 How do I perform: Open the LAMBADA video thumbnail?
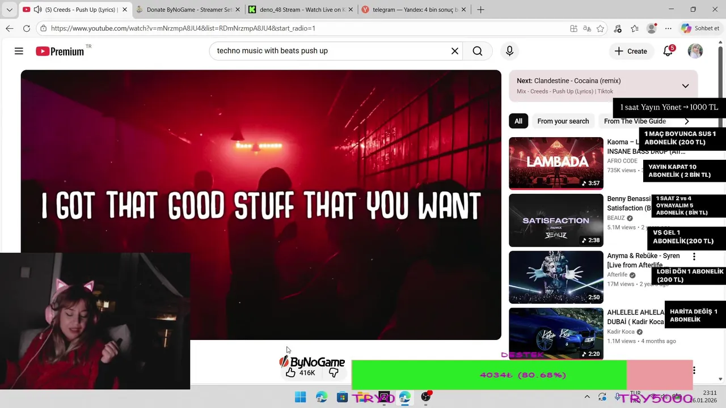click(x=556, y=163)
